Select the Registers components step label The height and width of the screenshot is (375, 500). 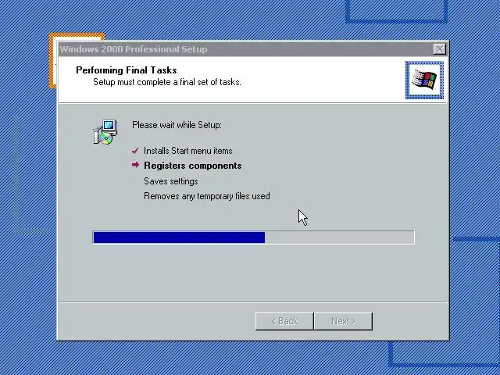point(193,166)
